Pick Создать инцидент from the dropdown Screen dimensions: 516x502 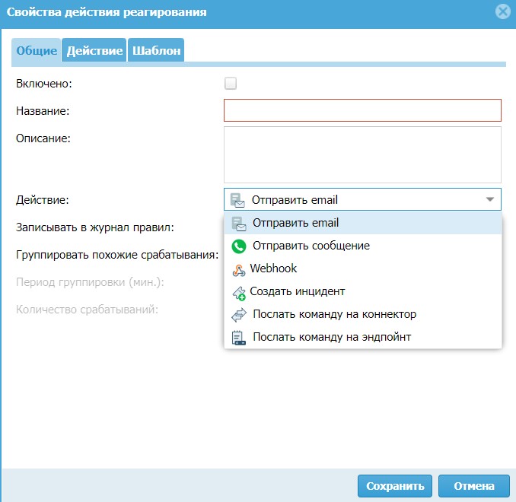click(x=298, y=291)
